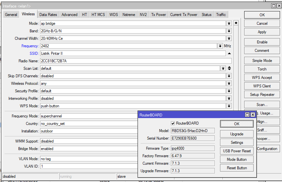Open the Advanced tab

pos(69,15)
